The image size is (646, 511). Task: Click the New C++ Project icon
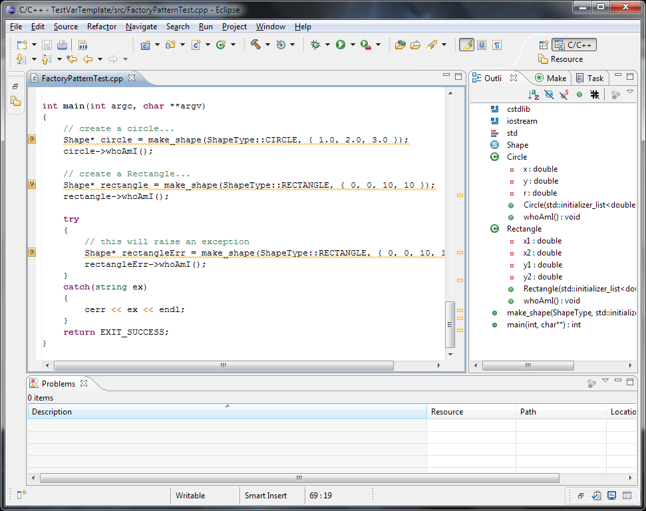click(146, 45)
